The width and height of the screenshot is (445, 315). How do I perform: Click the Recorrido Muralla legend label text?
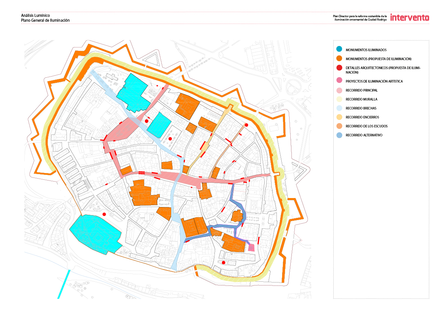[361, 99]
